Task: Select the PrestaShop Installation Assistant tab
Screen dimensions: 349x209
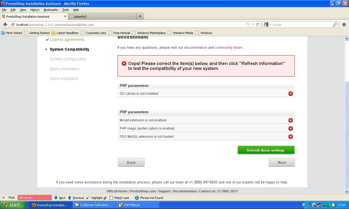Action: 34,16
